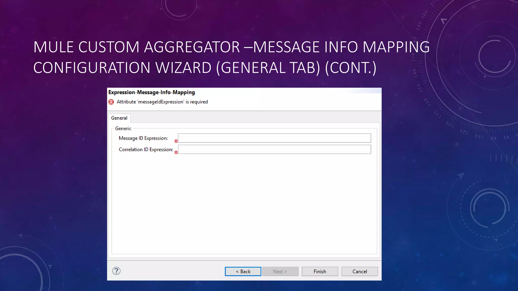Click the help question mark icon
Screen dimensions: 518x291
point(116,271)
